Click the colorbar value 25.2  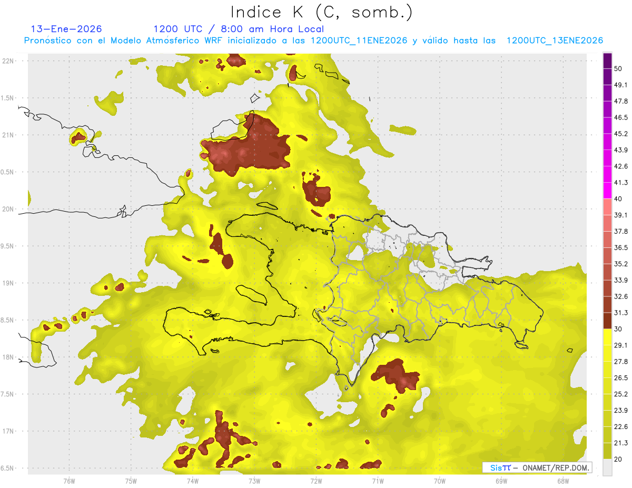(621, 394)
